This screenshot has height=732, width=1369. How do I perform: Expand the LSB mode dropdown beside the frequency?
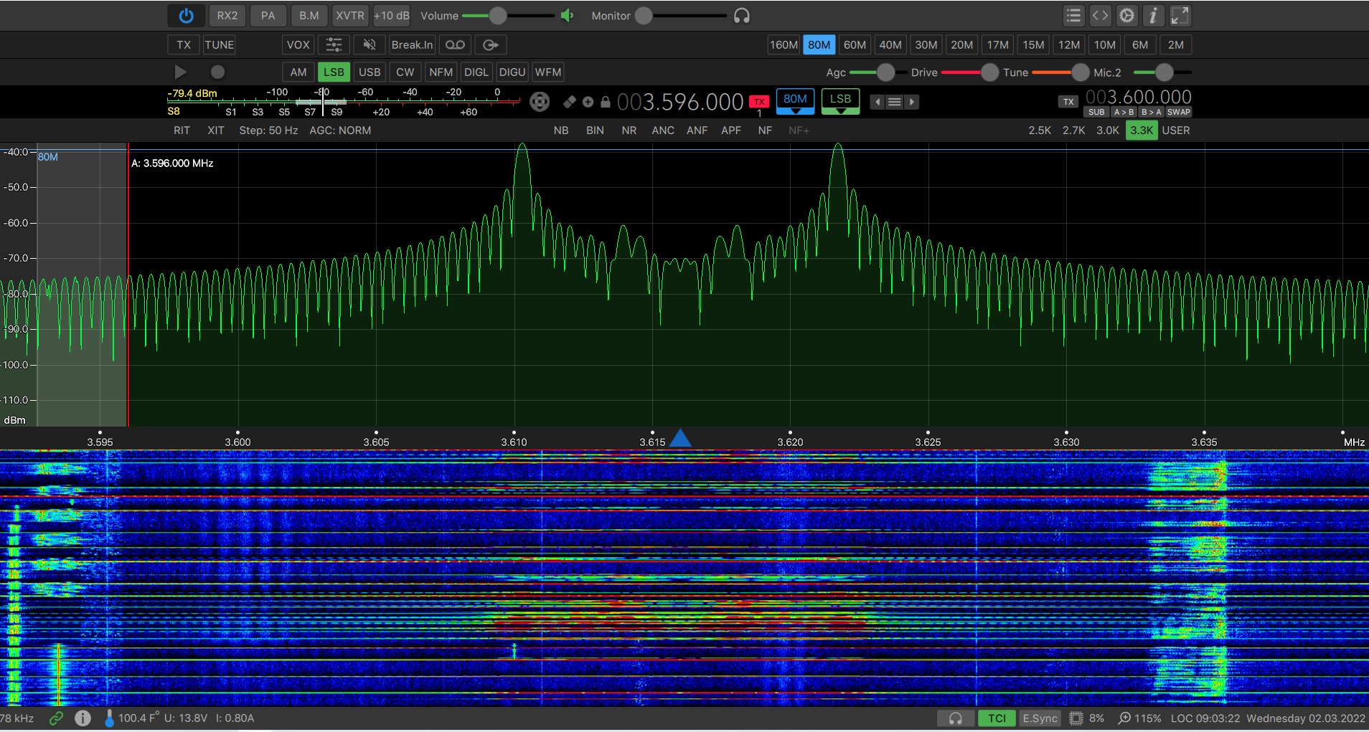click(x=840, y=102)
